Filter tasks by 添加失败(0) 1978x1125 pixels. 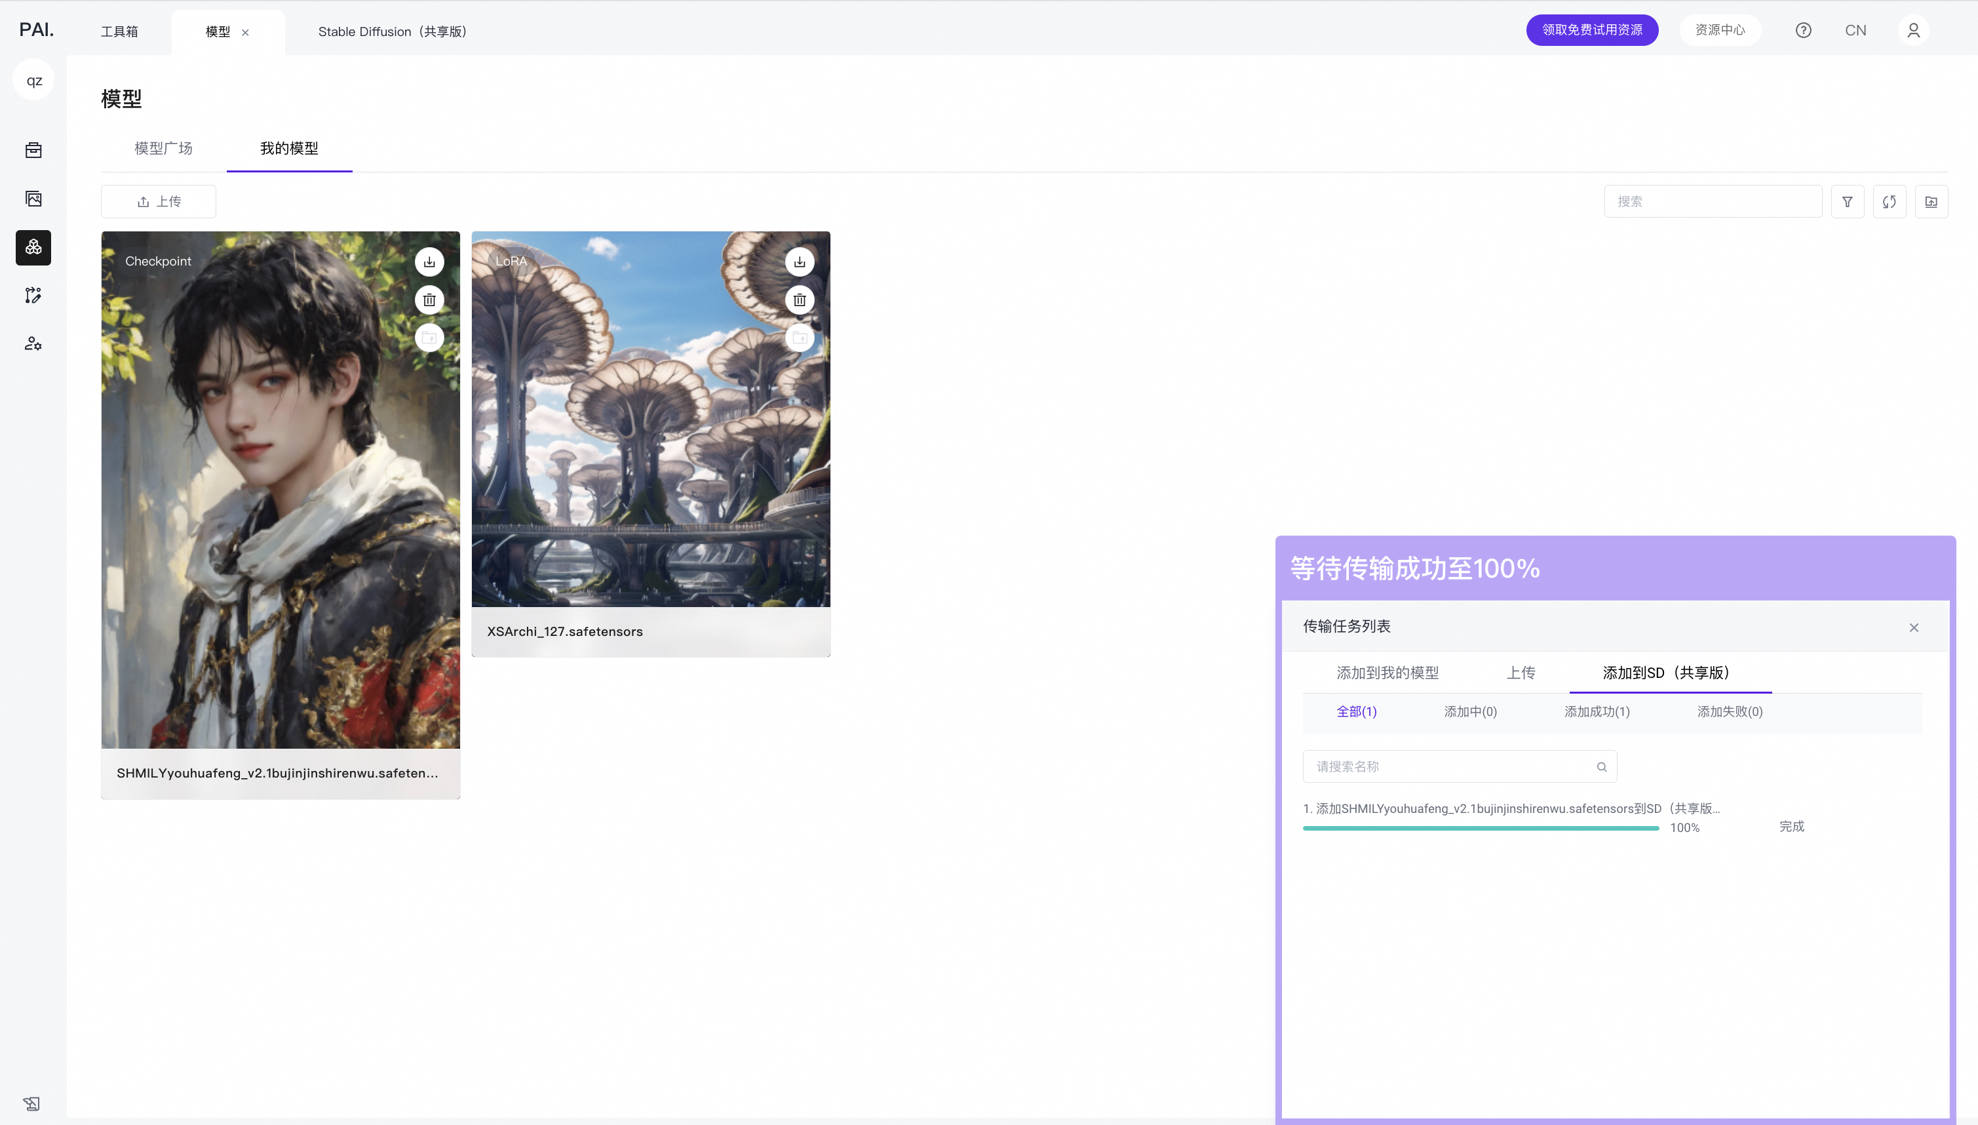point(1730,711)
